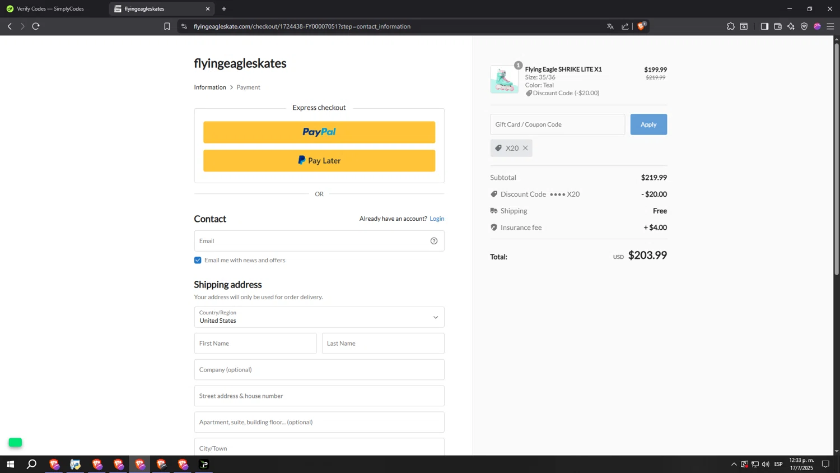
Task: Open Windows Start menu
Action: pyautogui.click(x=10, y=464)
